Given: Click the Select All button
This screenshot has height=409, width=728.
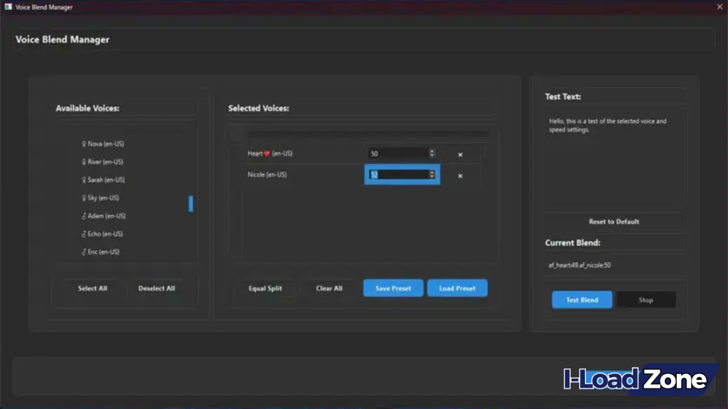Looking at the screenshot, I should click(92, 288).
